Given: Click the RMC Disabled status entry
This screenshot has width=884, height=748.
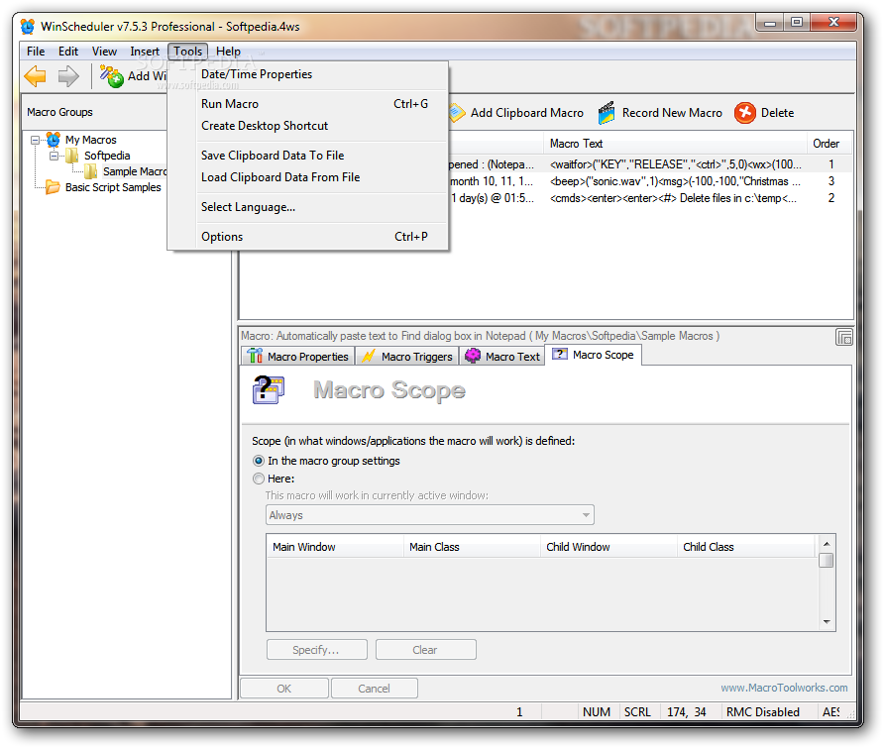Looking at the screenshot, I should pyautogui.click(x=763, y=712).
